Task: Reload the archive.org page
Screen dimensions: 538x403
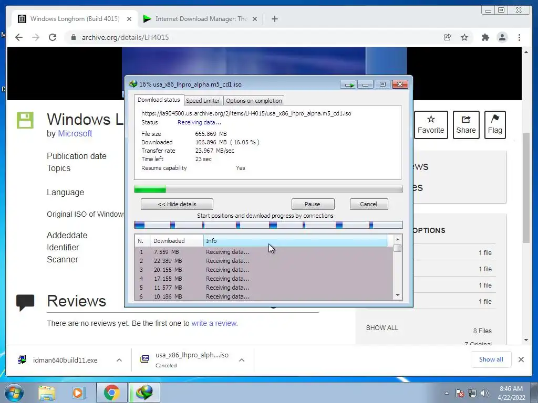Action: [x=53, y=37]
